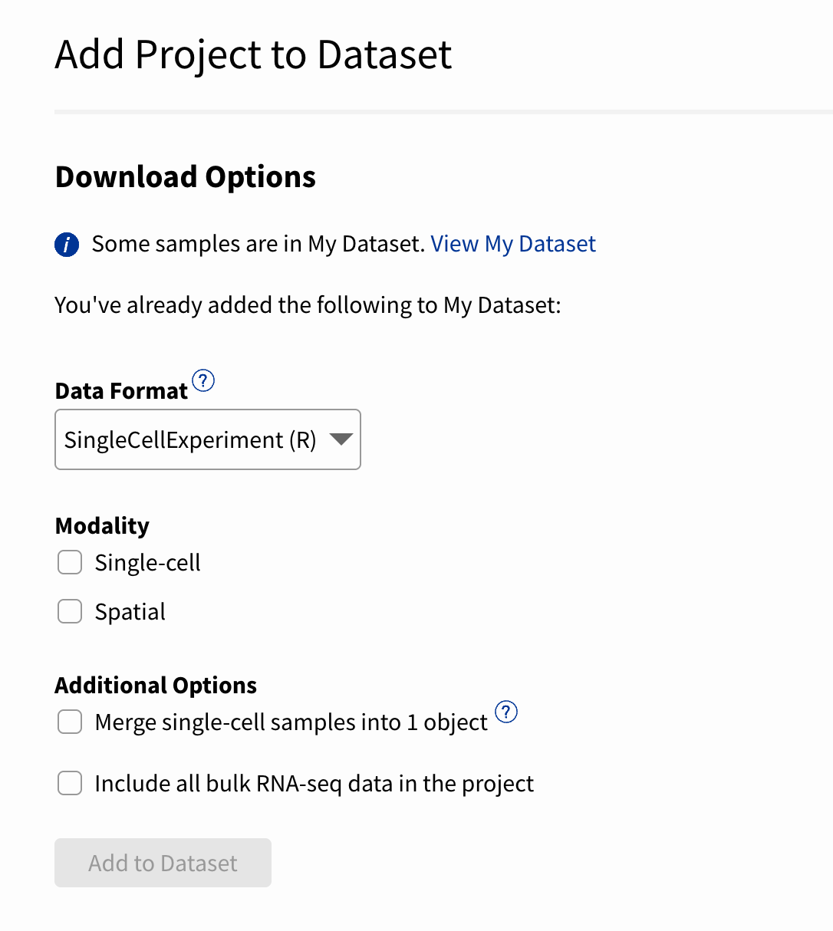This screenshot has width=833, height=931.
Task: Click the Data Format field label
Action: click(x=121, y=391)
